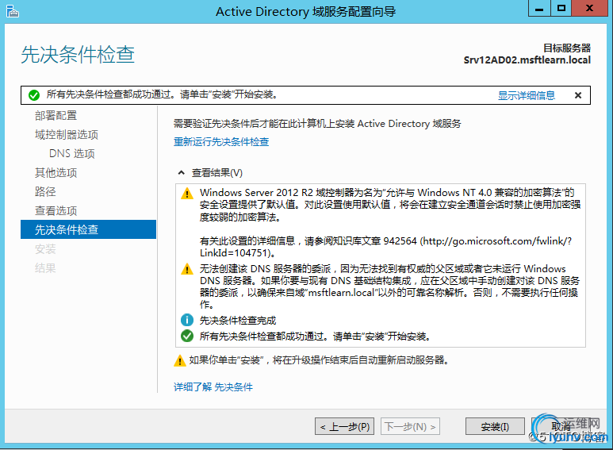
Task: Collapse the 查看结果(V) section
Action: (x=182, y=172)
